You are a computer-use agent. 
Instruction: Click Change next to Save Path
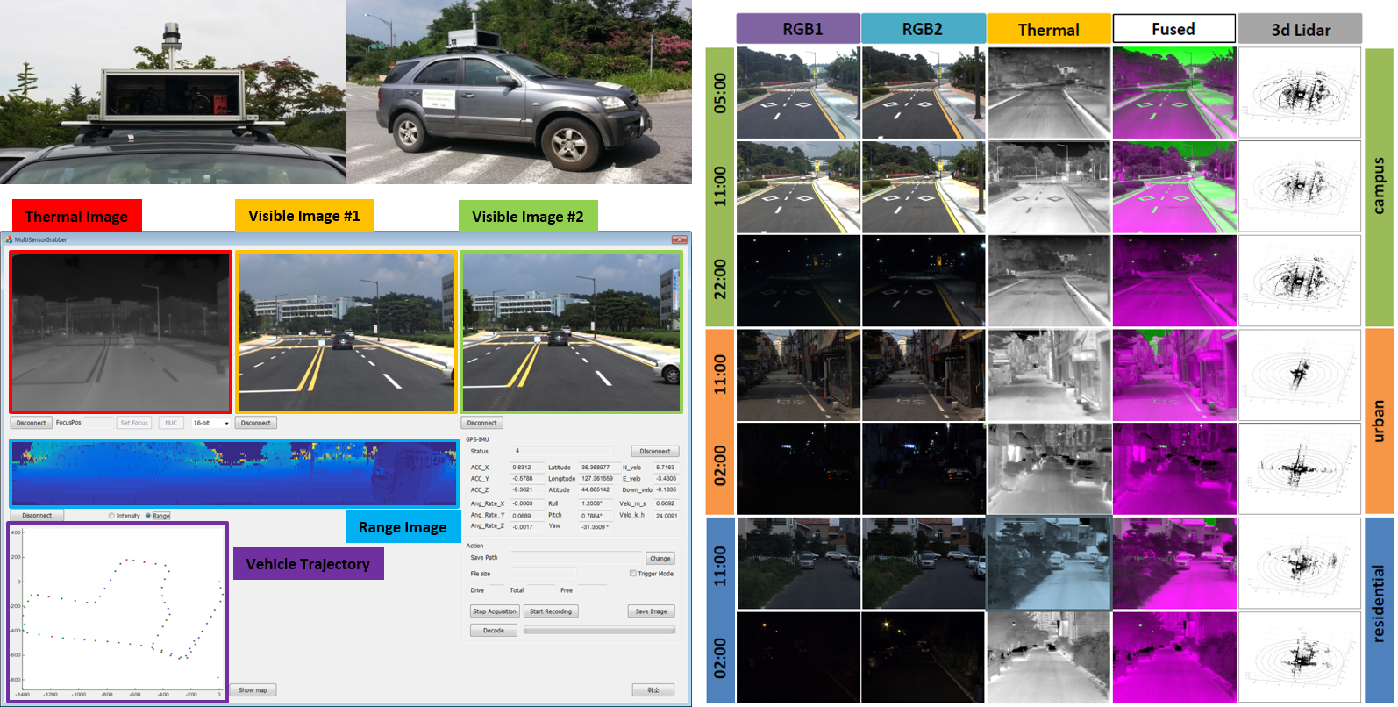pos(660,558)
